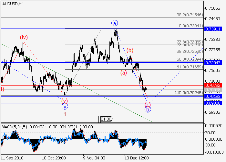Viewport: 226px width, 162px height.
Task: Click the 0.70792 red price tag
Action: tap(213, 86)
